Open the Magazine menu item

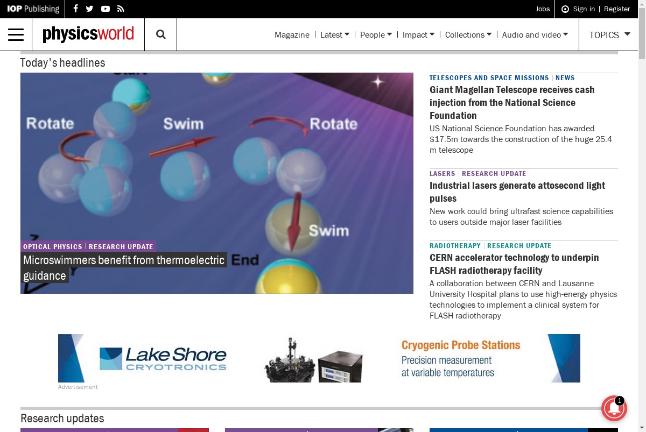[292, 35]
